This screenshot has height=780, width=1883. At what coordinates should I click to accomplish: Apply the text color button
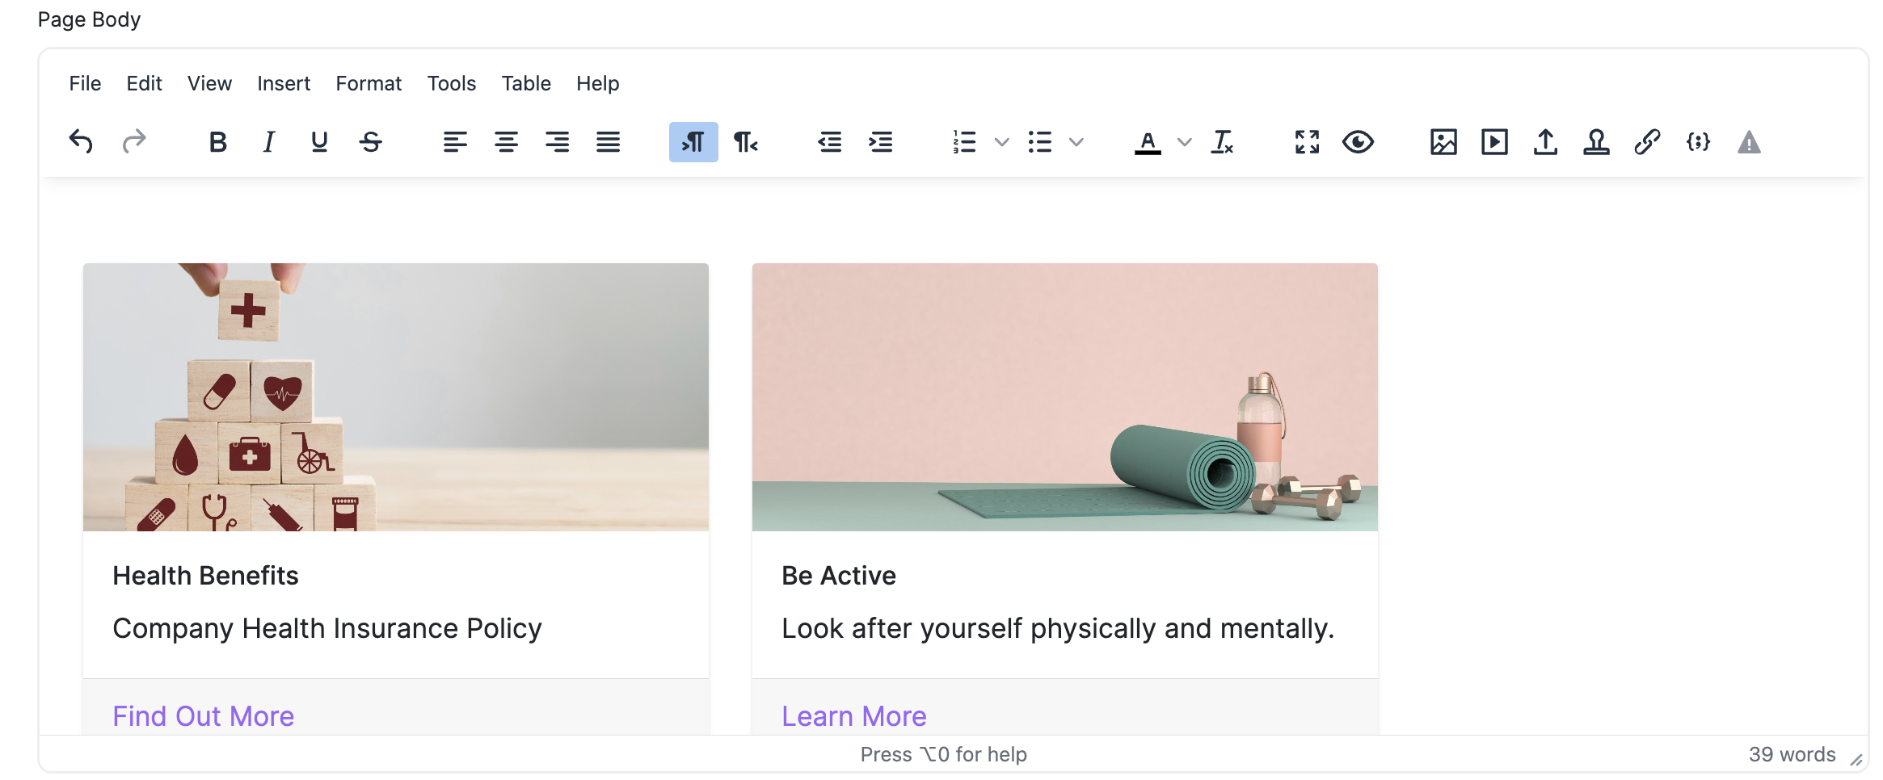[1148, 142]
